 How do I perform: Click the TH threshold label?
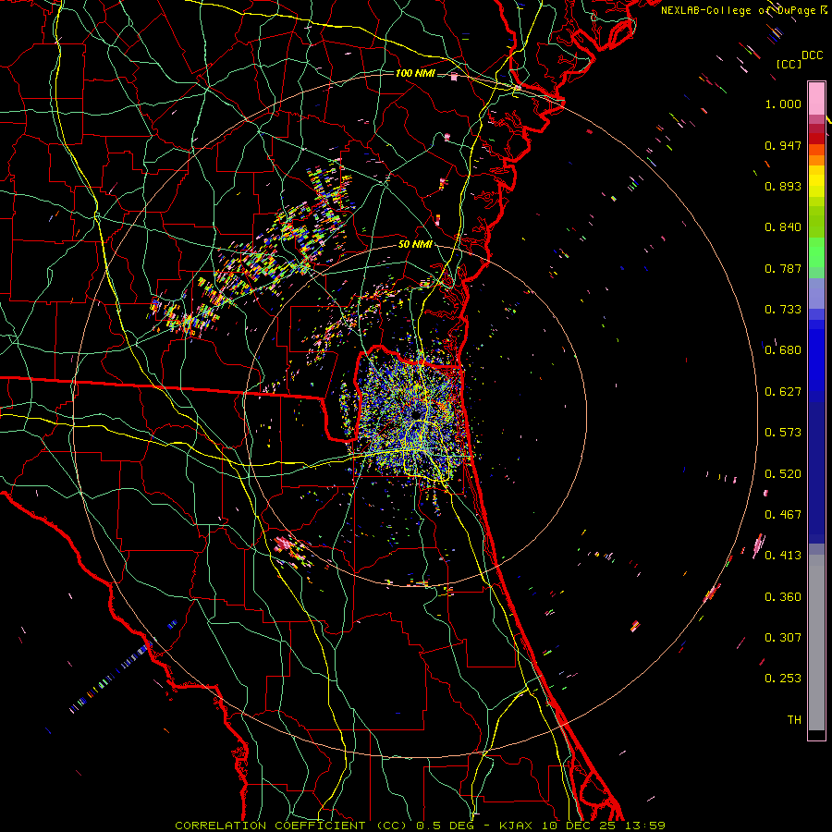(794, 720)
